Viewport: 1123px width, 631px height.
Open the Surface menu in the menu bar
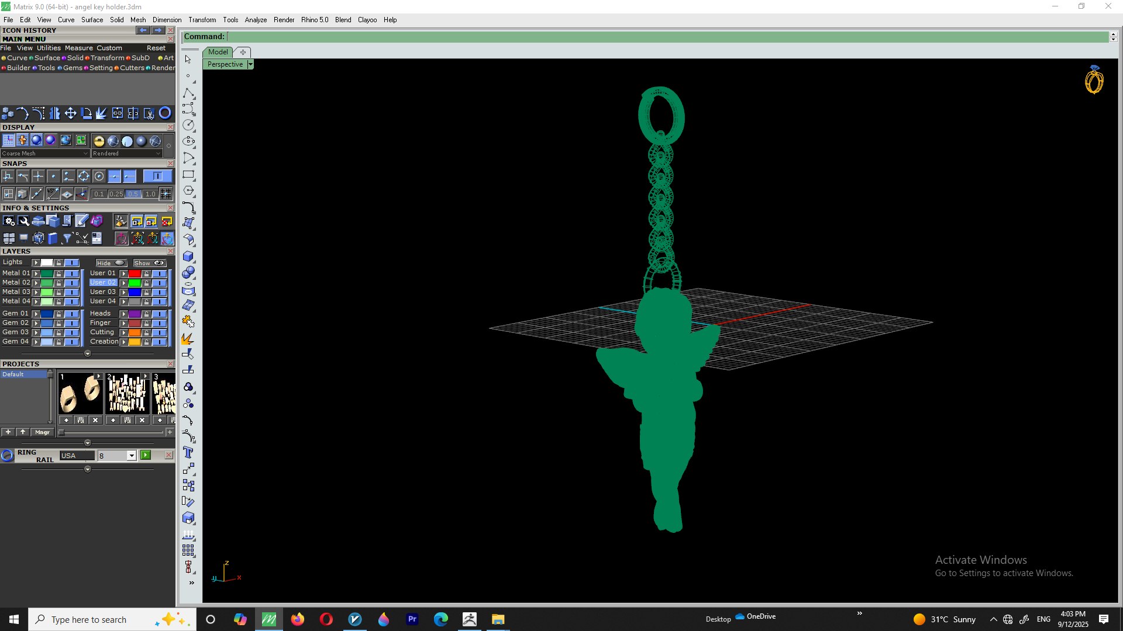coord(92,20)
